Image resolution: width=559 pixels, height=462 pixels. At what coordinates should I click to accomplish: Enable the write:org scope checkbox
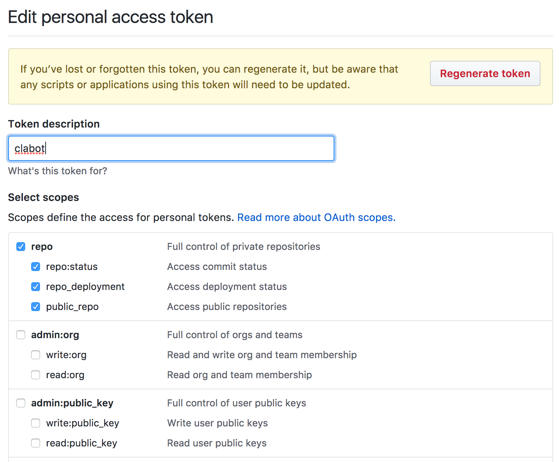point(36,355)
